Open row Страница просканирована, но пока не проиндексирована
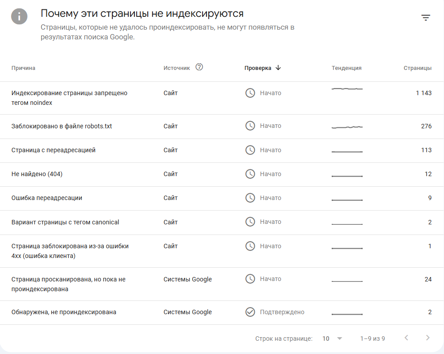Viewport: 444px width, 354px height. [222, 284]
